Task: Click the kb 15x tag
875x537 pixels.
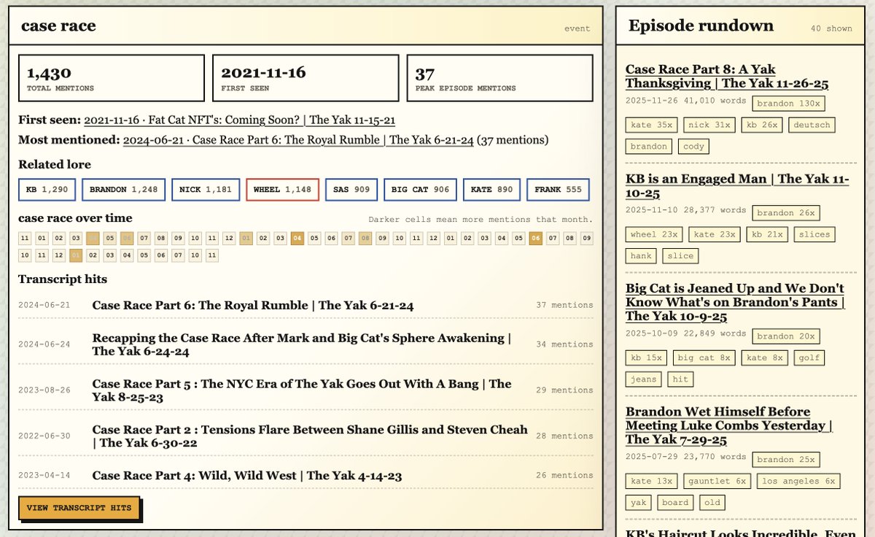Action: tap(646, 358)
